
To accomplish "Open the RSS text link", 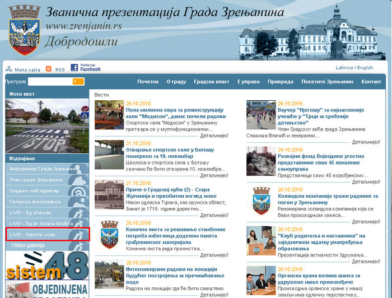I will click(x=60, y=70).
